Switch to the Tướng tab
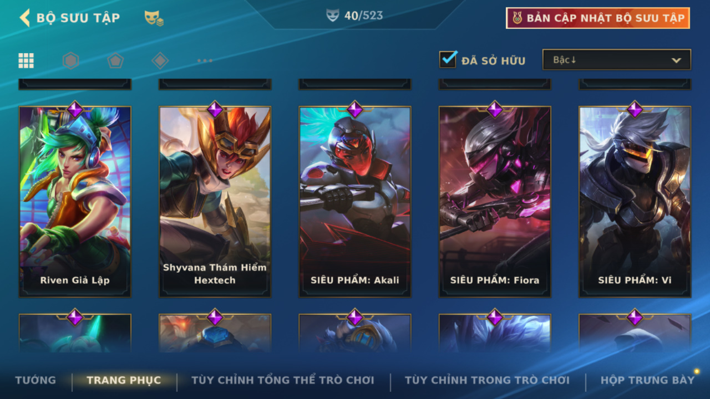 (x=35, y=380)
